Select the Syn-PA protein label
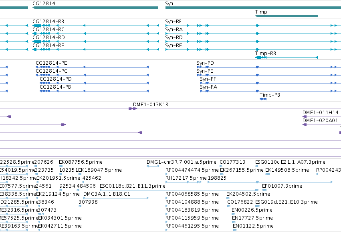The height and width of the screenshot is (232, 341). (x=208, y=87)
